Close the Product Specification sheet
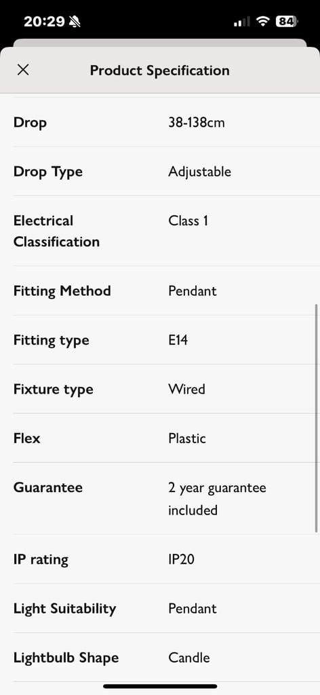 coord(22,70)
